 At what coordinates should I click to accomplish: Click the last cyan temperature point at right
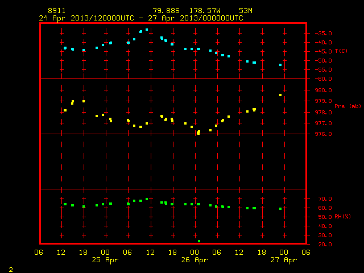pyautogui.click(x=280, y=65)
